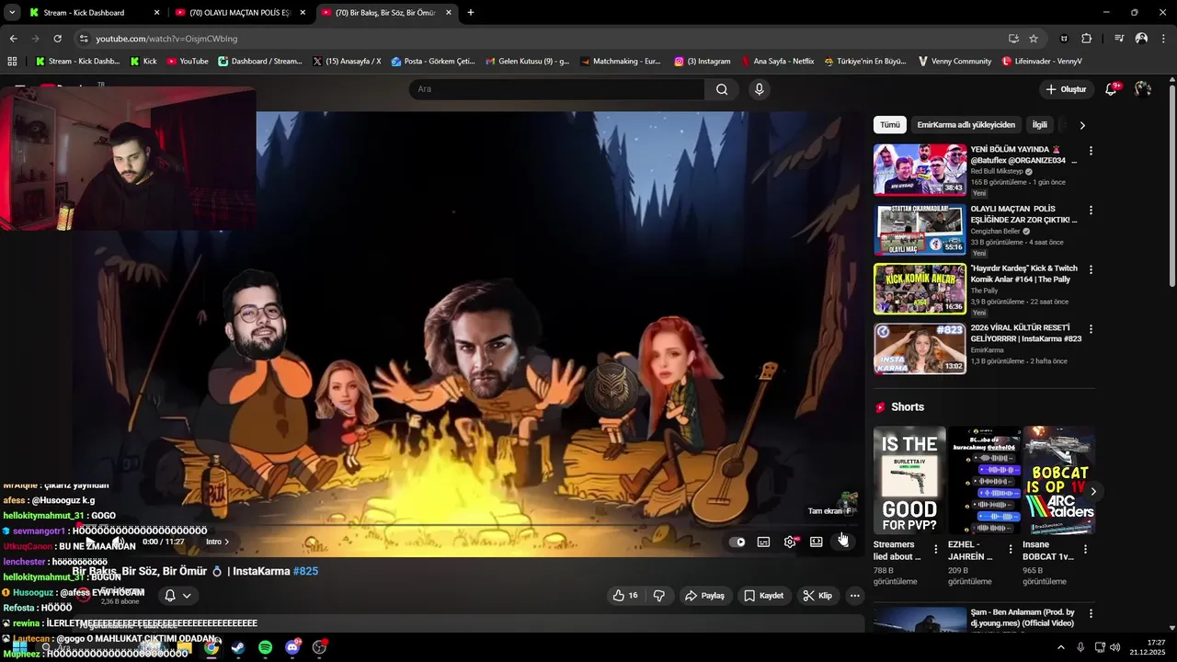Screen dimensions: 1177x662
Task: Open YouTube notifications bell in header
Action: tap(1111, 89)
